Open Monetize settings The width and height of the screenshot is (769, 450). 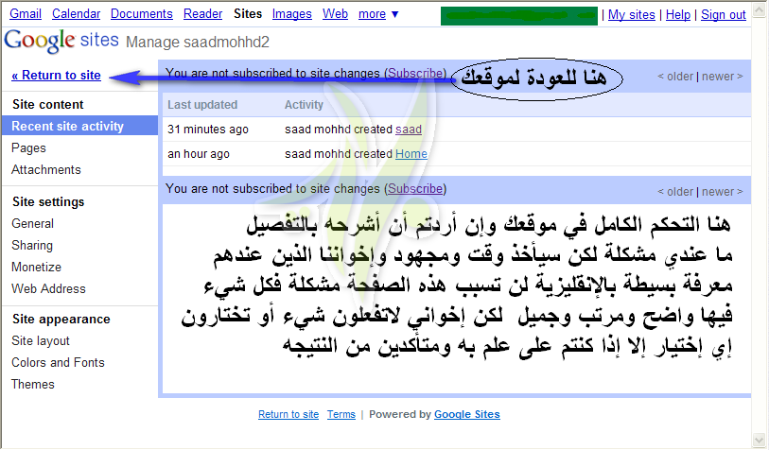36,268
